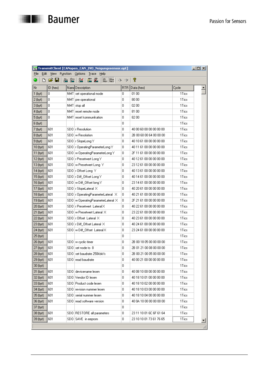The image size is (265, 376).
Task: Click 'w cyclic timer' description cell
Action: pos(98,242)
